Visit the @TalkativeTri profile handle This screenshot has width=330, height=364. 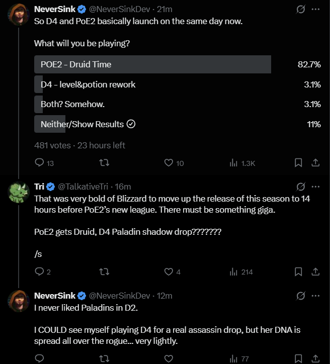tap(84, 187)
